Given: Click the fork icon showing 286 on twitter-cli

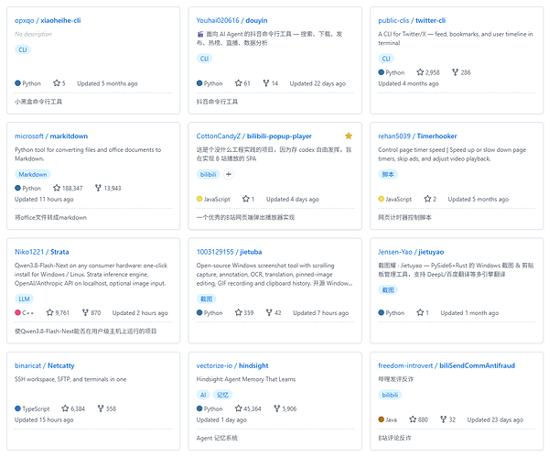Looking at the screenshot, I should point(455,72).
